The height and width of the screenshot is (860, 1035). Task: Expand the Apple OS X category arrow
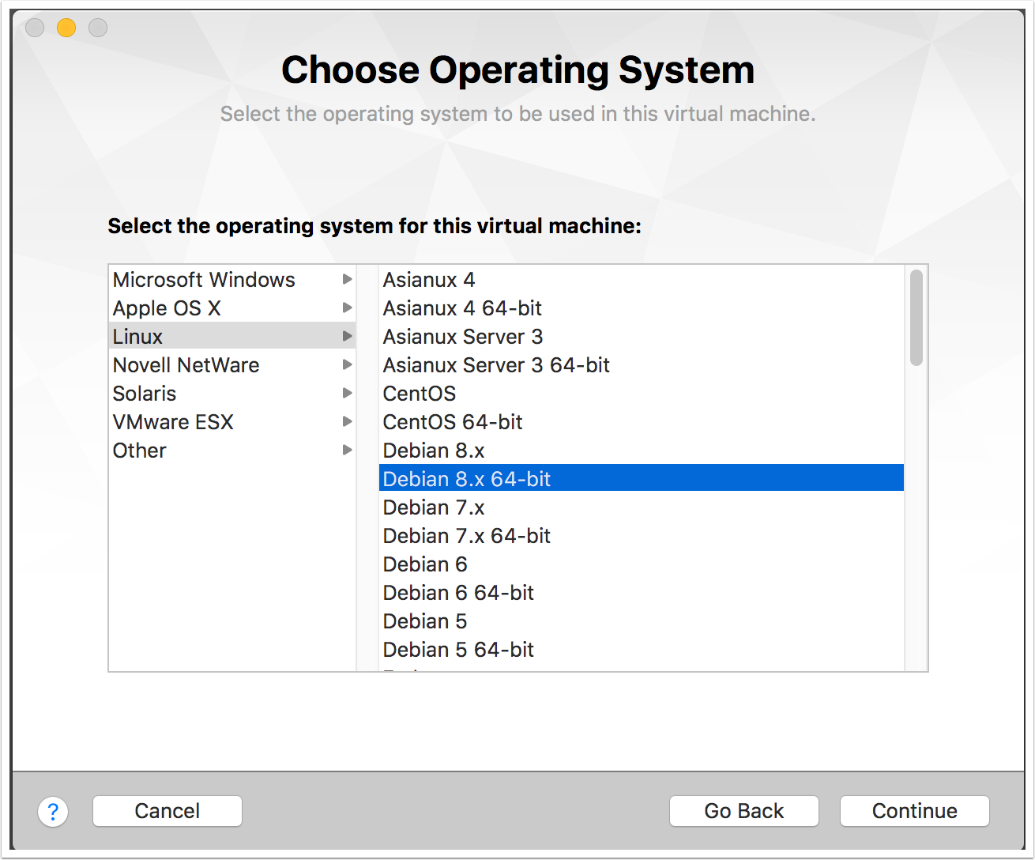(347, 308)
